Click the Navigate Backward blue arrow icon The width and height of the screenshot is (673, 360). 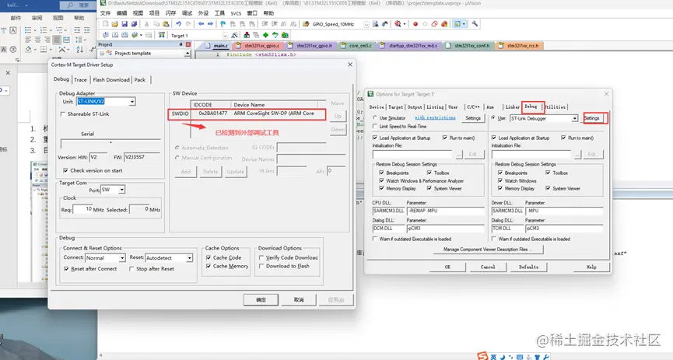pyautogui.click(x=201, y=24)
